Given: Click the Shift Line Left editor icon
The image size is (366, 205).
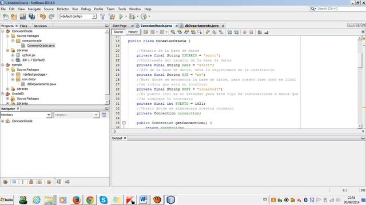Looking at the screenshot, I should [229, 32].
